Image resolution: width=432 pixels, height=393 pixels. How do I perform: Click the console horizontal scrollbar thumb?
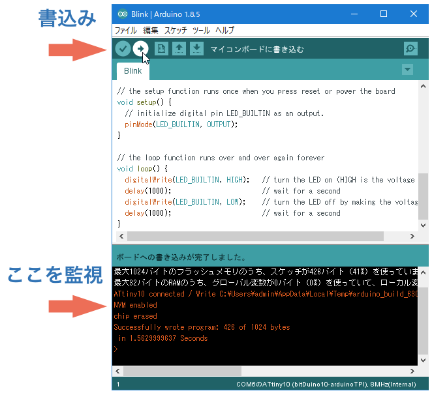point(182,371)
